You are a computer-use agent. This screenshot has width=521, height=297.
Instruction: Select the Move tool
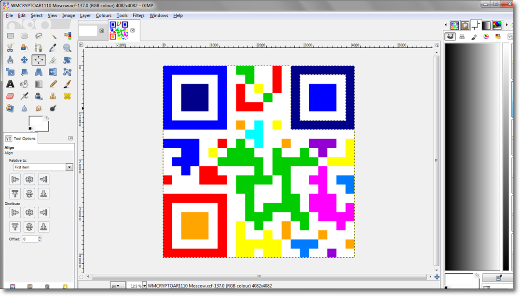(x=24, y=60)
